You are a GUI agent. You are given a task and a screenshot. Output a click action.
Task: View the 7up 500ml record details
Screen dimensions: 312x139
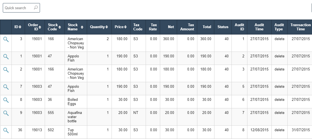6,130
